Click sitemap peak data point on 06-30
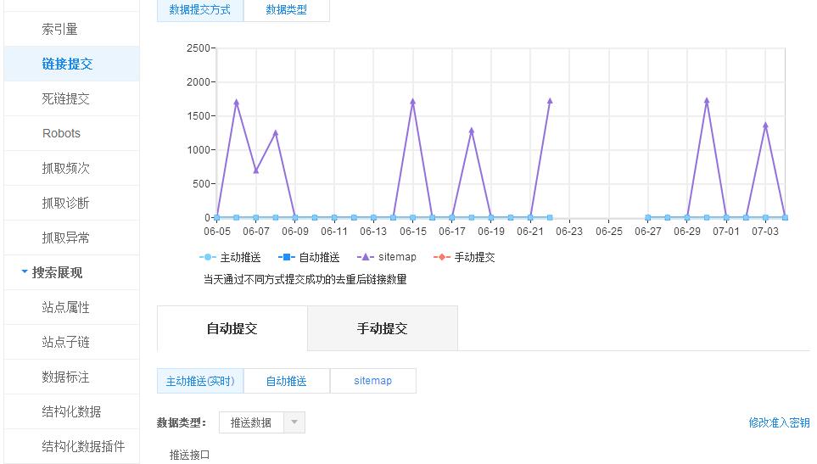Image resolution: width=817 pixels, height=464 pixels. click(706, 101)
